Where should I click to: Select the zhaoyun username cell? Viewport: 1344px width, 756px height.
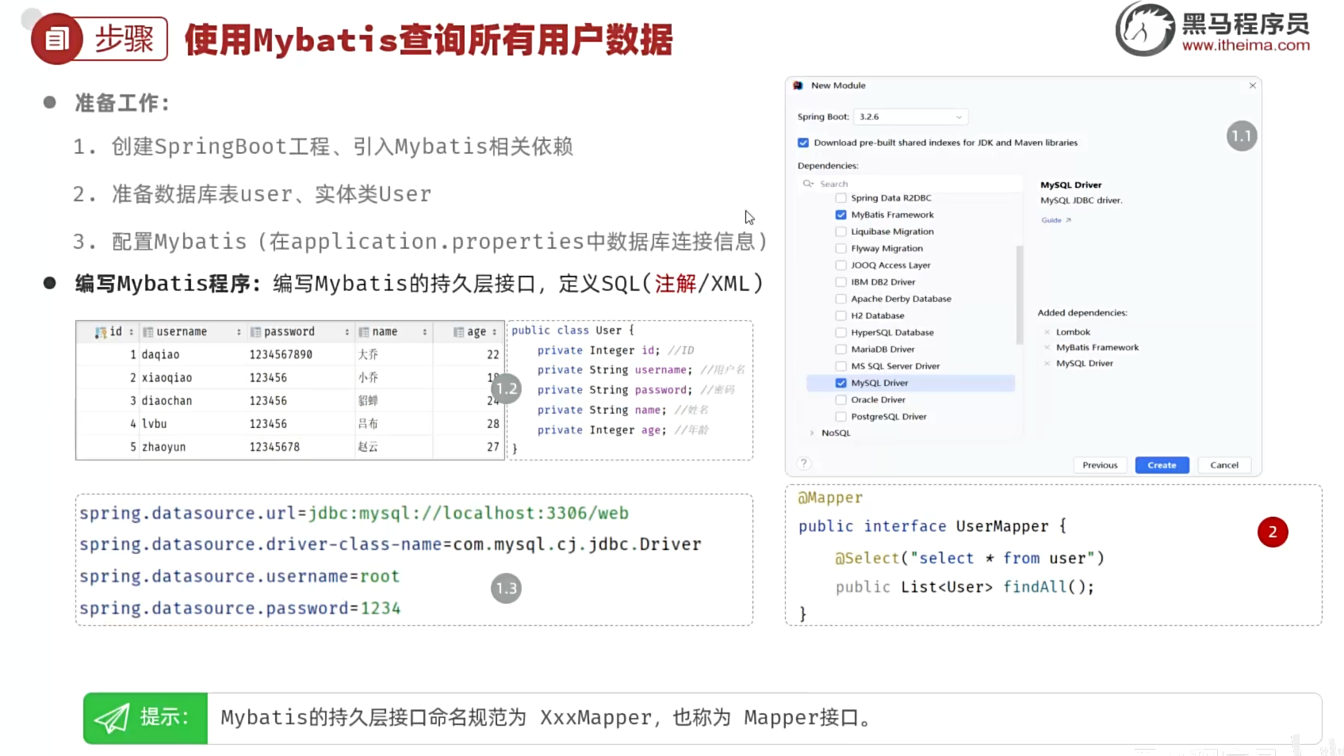(x=193, y=447)
